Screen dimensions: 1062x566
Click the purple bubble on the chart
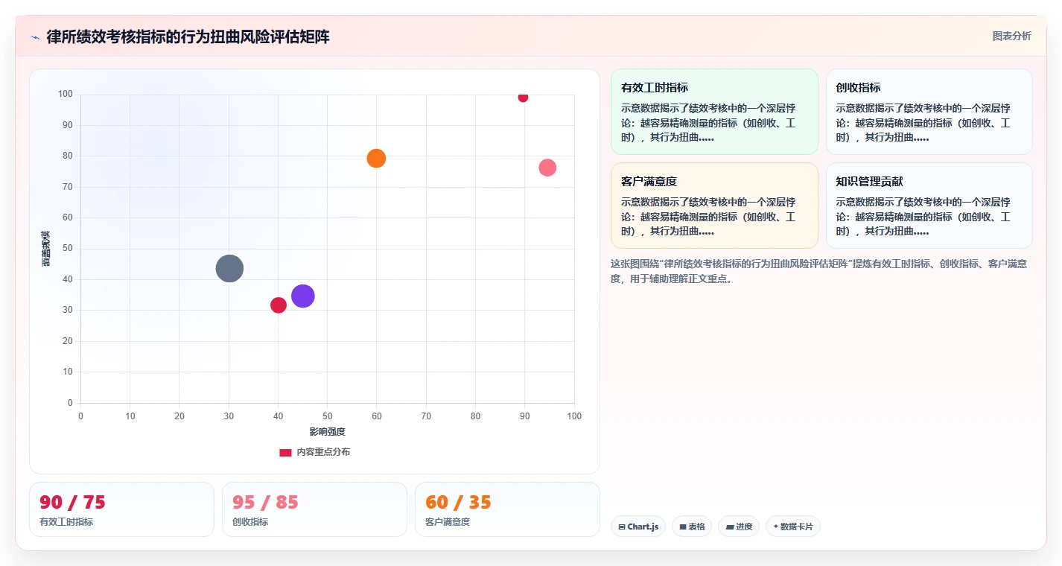coord(302,296)
